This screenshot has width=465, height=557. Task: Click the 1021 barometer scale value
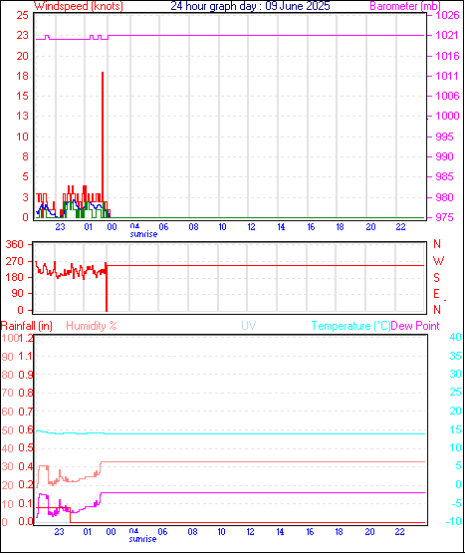click(x=447, y=35)
